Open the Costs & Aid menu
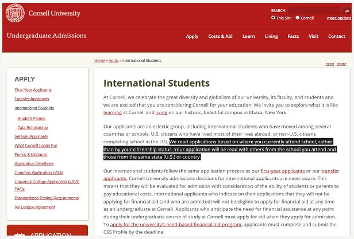 pos(220,36)
